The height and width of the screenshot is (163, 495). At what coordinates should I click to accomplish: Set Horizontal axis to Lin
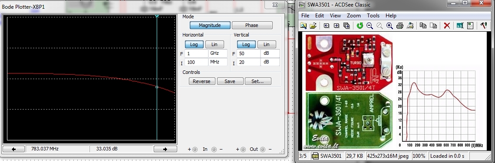214,44
